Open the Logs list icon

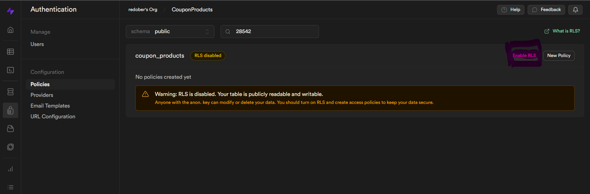pyautogui.click(x=10, y=187)
